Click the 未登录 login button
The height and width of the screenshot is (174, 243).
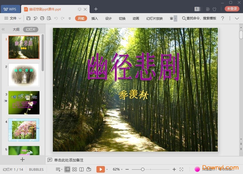pyautogui.click(x=232, y=8)
